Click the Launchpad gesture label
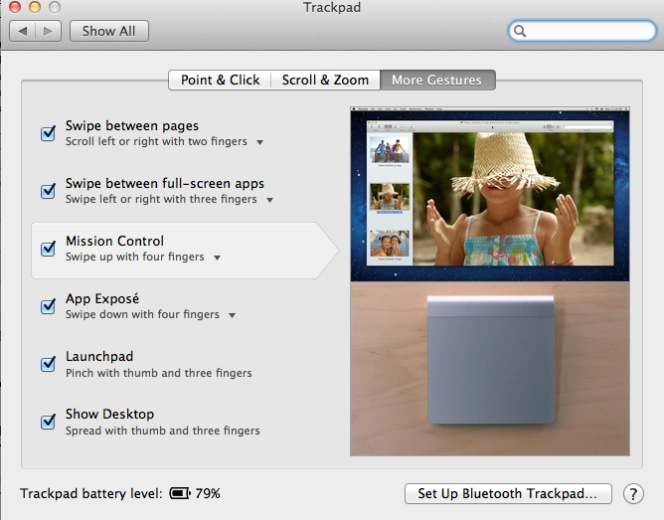664x520 pixels. (99, 357)
